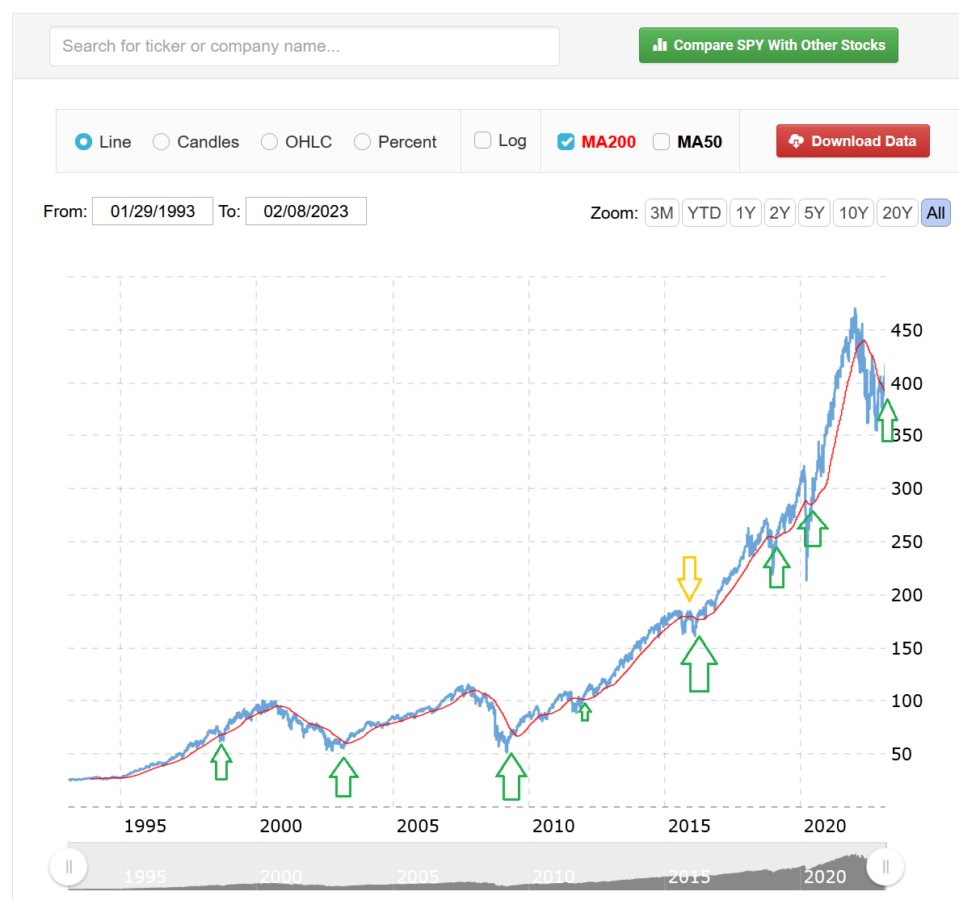The height and width of the screenshot is (900, 959).
Task: Click the Compare SPY With Other Stocks button
Action: pos(768,45)
